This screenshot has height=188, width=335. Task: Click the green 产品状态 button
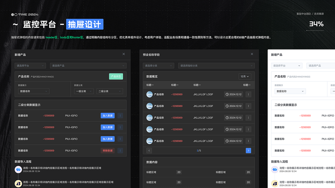pos(116,77)
